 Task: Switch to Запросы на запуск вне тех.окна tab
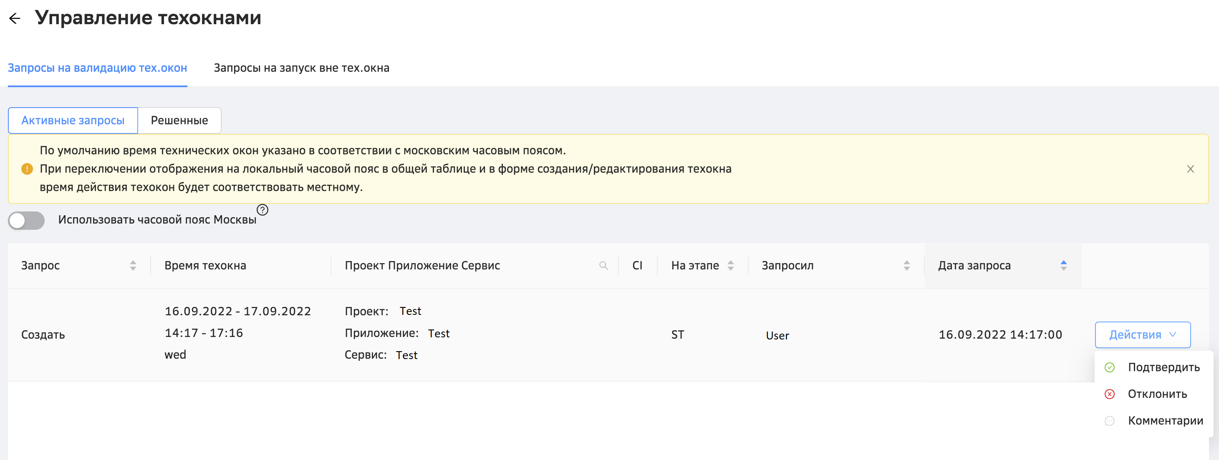tap(301, 68)
